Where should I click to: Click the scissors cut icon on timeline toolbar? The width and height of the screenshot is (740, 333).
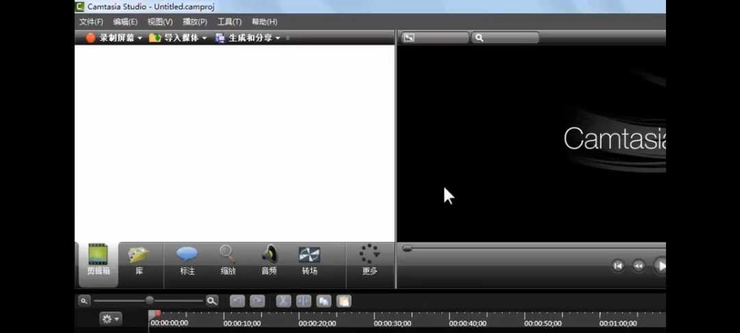pos(283,301)
